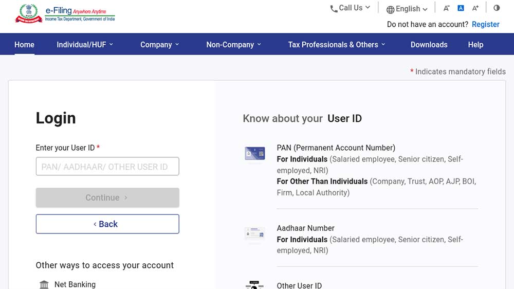Click the Register link
The width and height of the screenshot is (514, 289).
485,24
